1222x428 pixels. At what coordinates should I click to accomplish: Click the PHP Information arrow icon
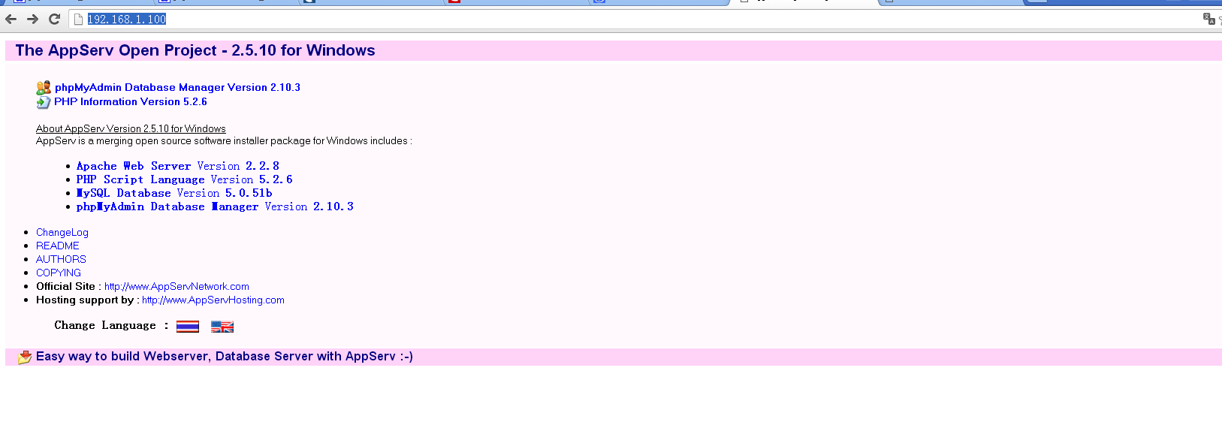click(44, 102)
